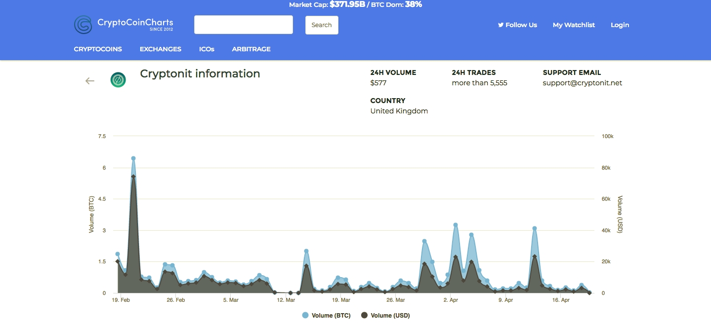Click the highest BTC volume peak point
711x325 pixels.
point(133,158)
